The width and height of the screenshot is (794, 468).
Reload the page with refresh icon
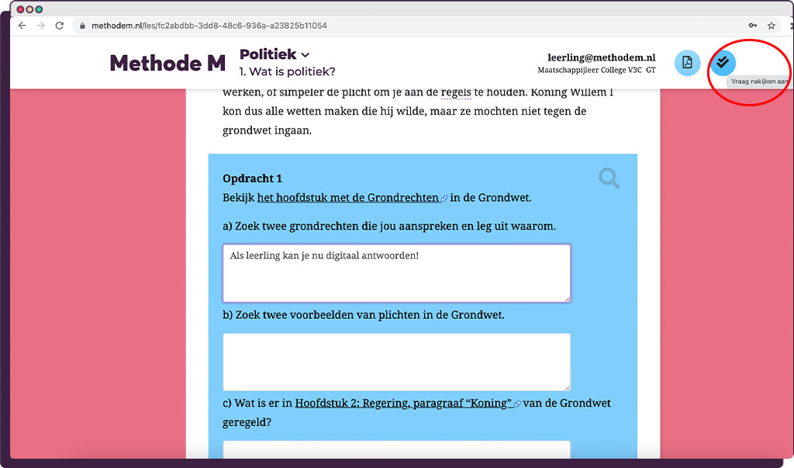(60, 26)
